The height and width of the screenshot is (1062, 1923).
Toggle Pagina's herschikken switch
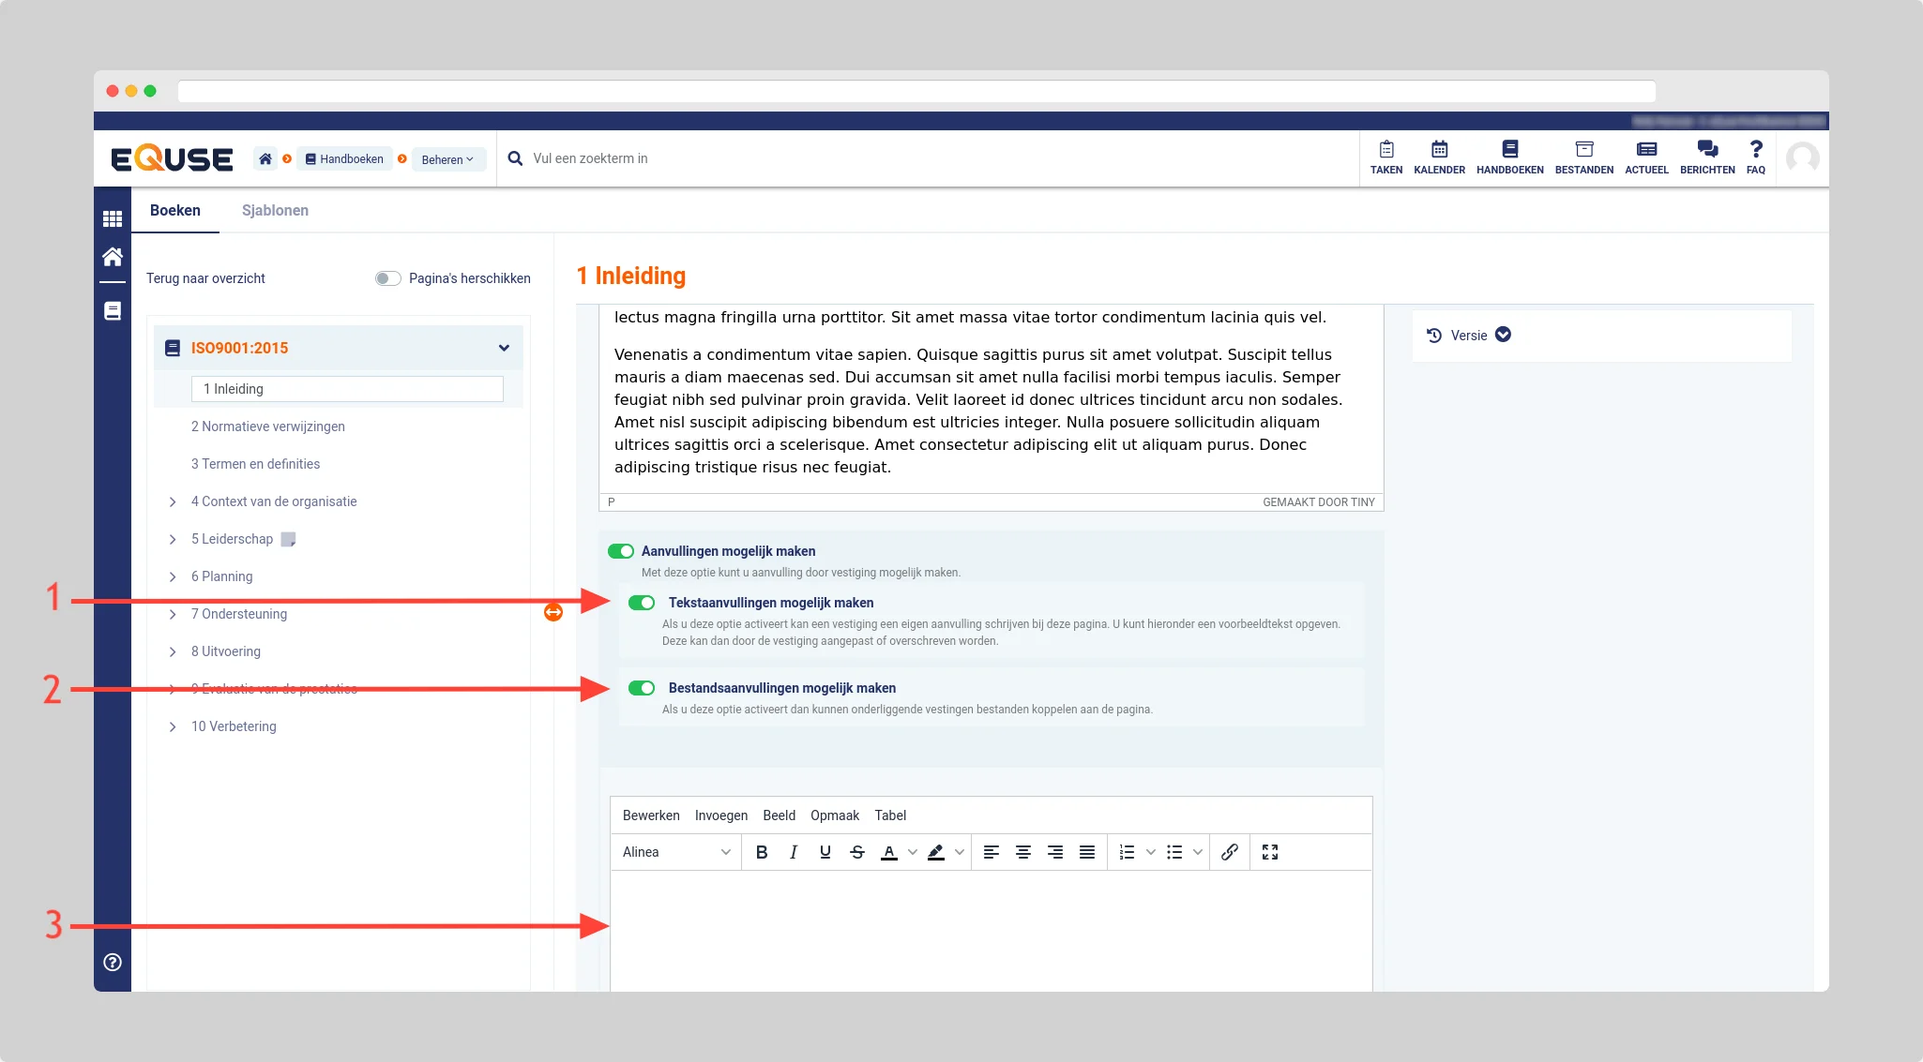point(387,278)
